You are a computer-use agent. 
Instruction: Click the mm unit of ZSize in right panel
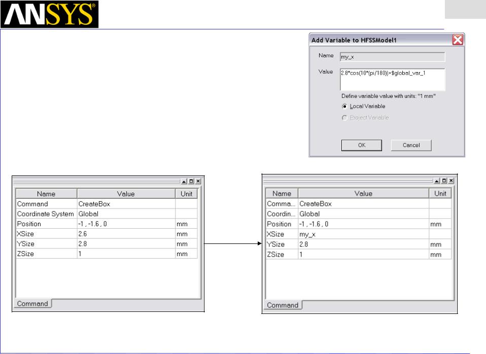440,254
